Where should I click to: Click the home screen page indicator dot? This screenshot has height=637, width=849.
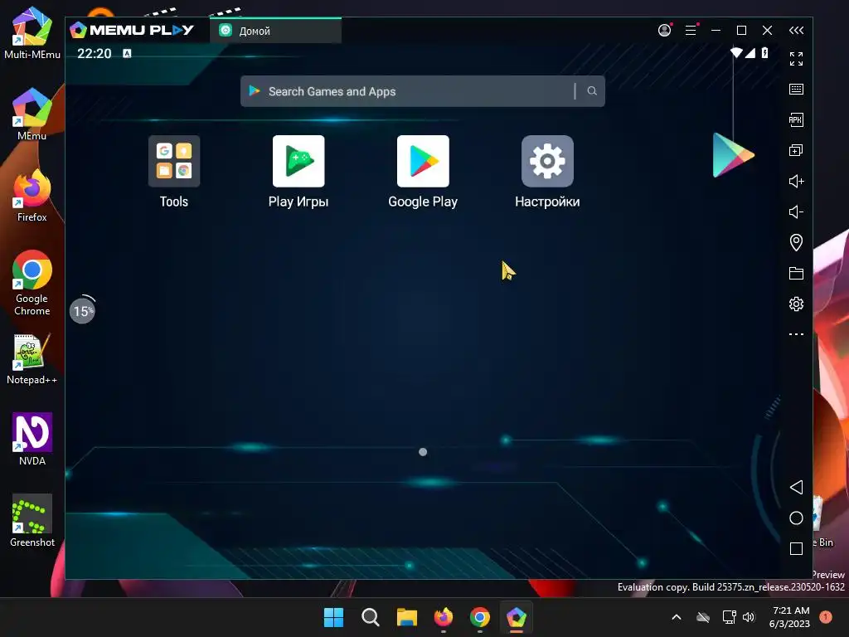pos(423,452)
